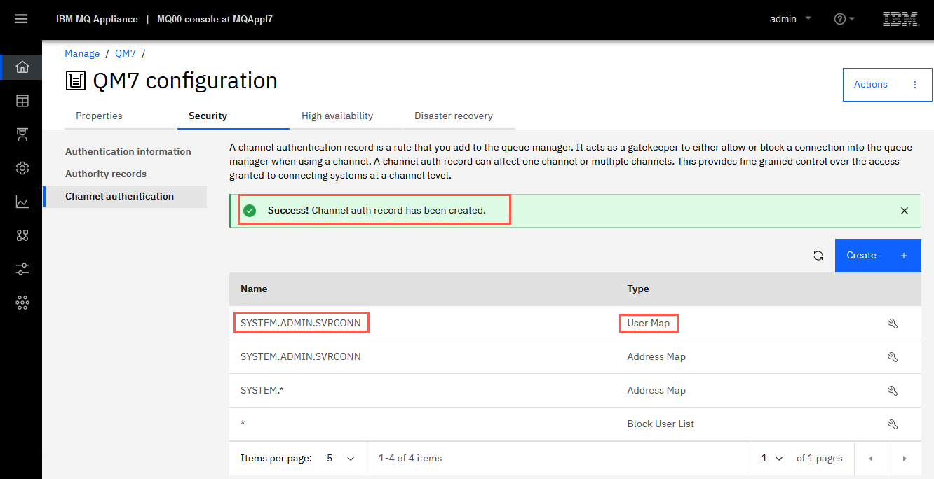Edit the SYSTEM.* Address Map record wrench
This screenshot has height=479, width=934.
click(893, 391)
